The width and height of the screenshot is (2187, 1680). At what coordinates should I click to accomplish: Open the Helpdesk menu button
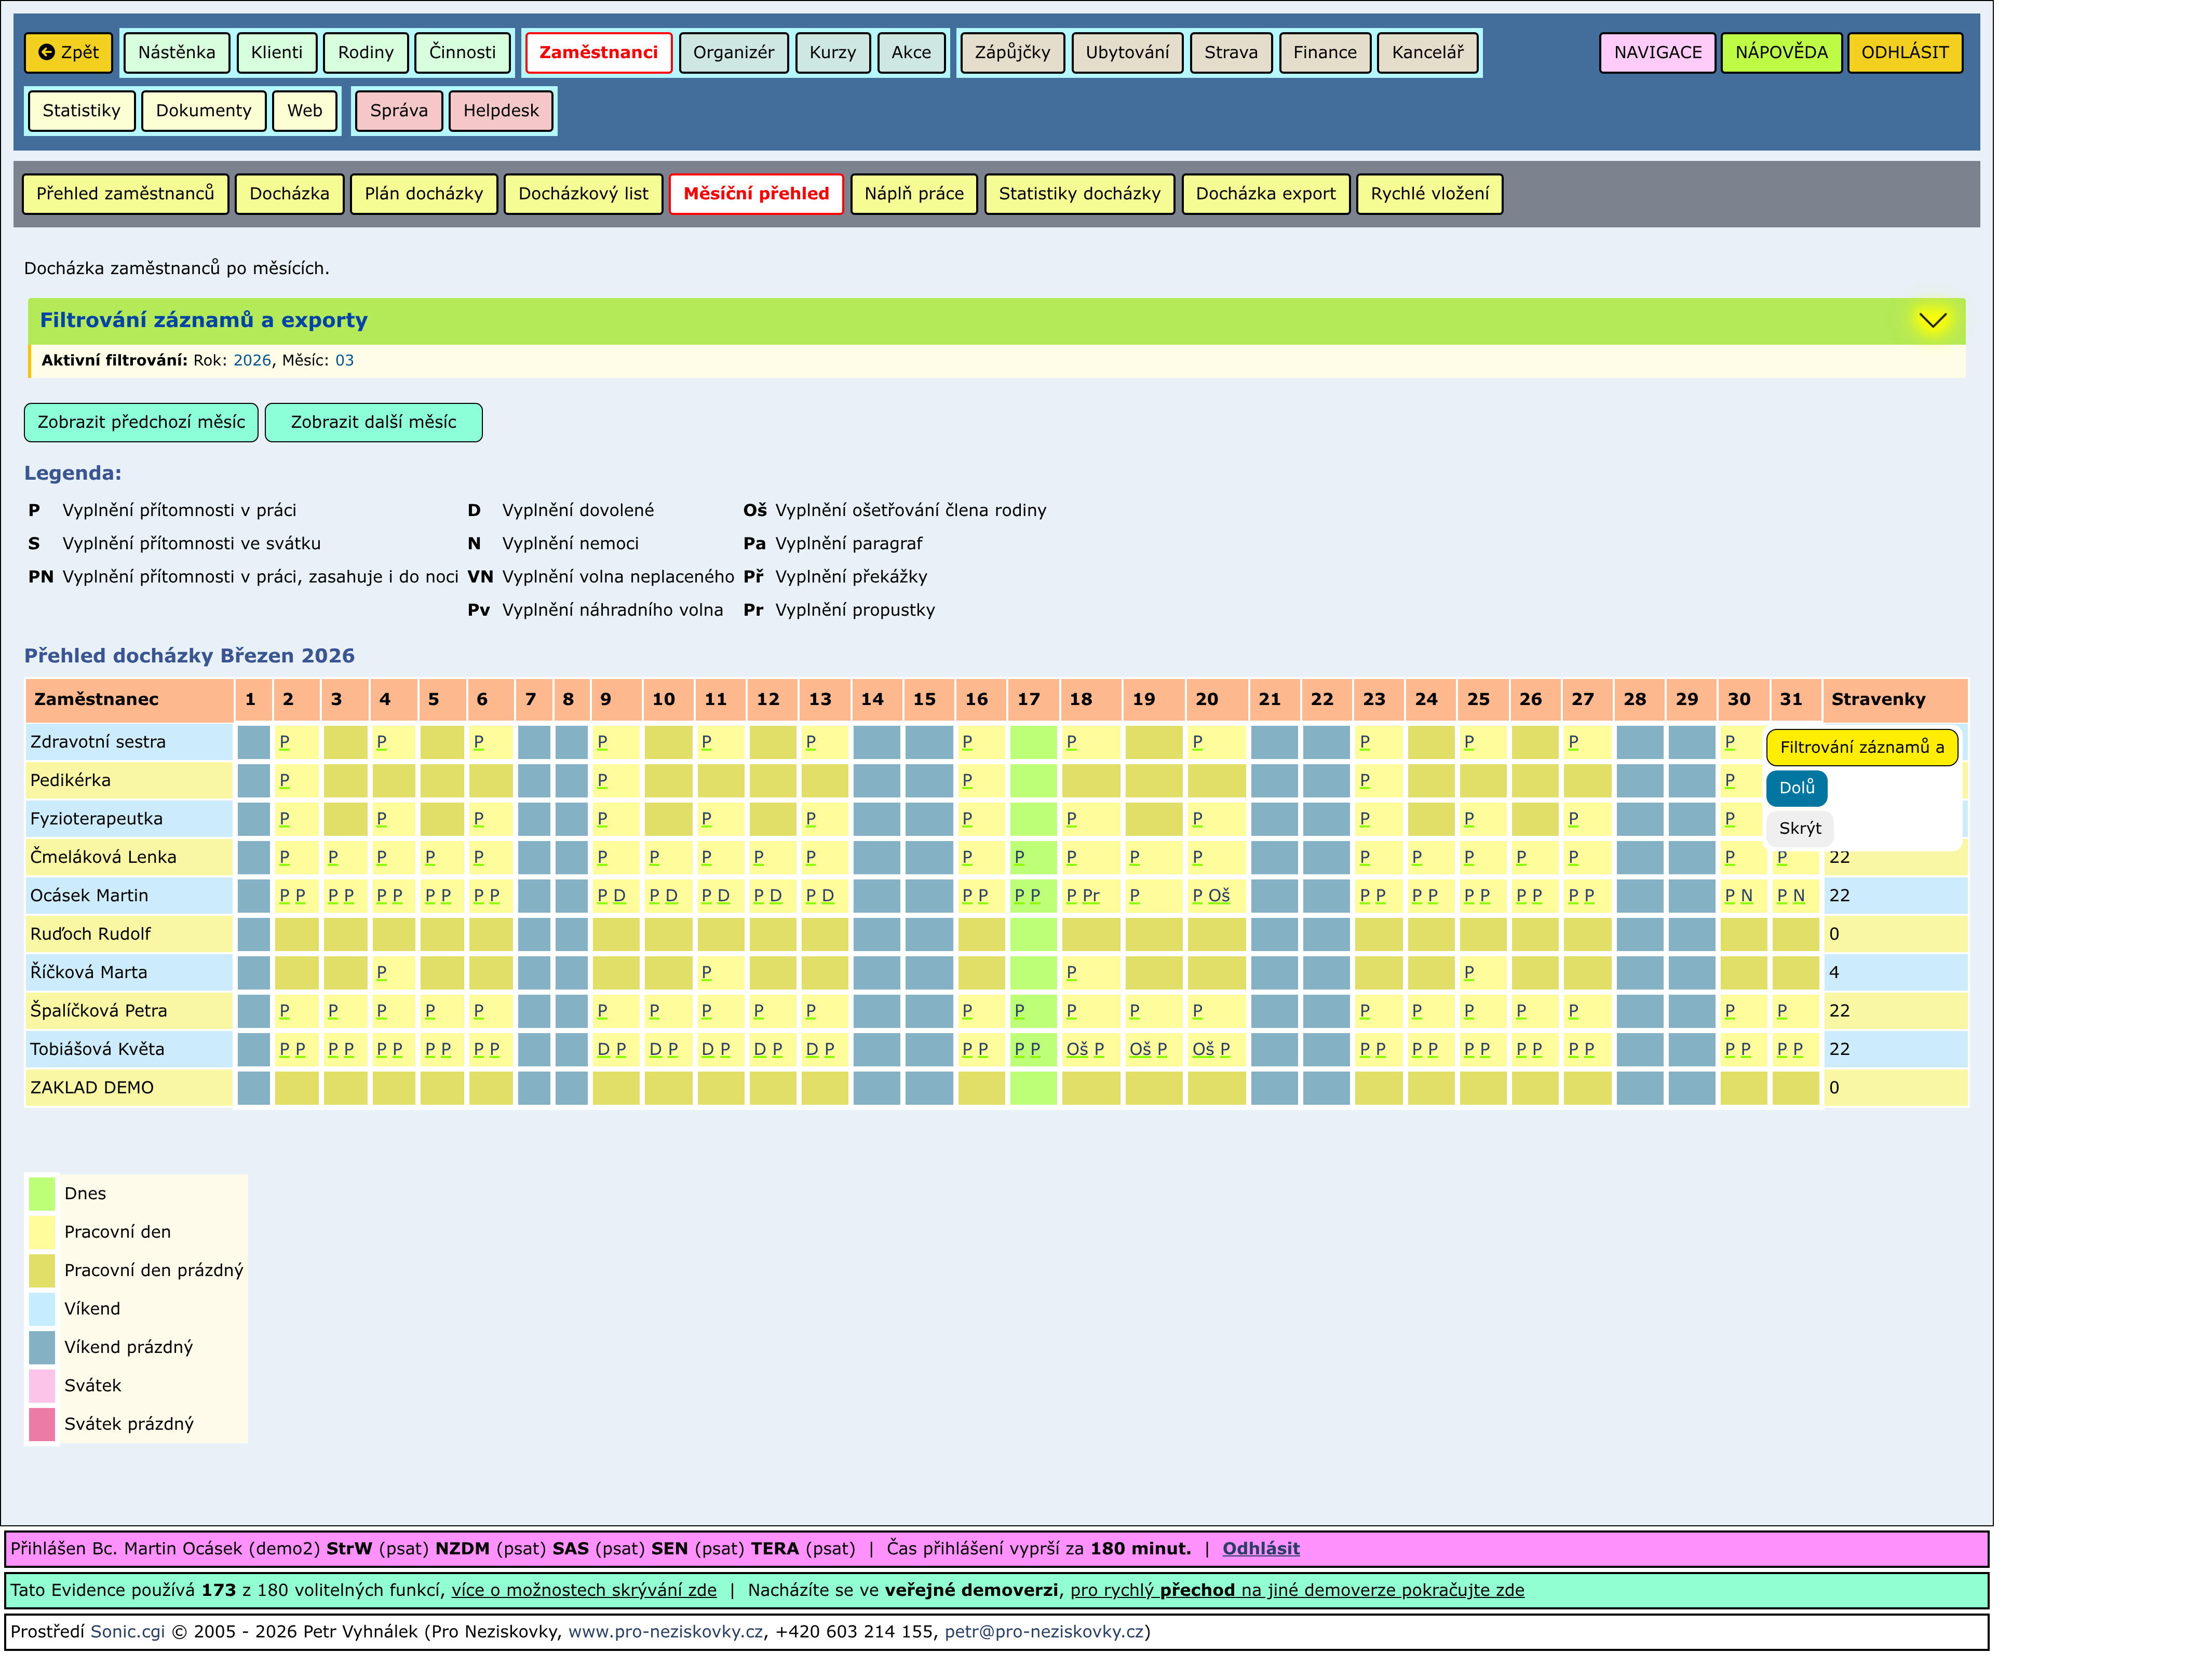(x=500, y=110)
